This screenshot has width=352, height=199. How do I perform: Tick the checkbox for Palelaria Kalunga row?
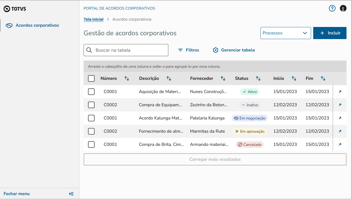click(91, 118)
